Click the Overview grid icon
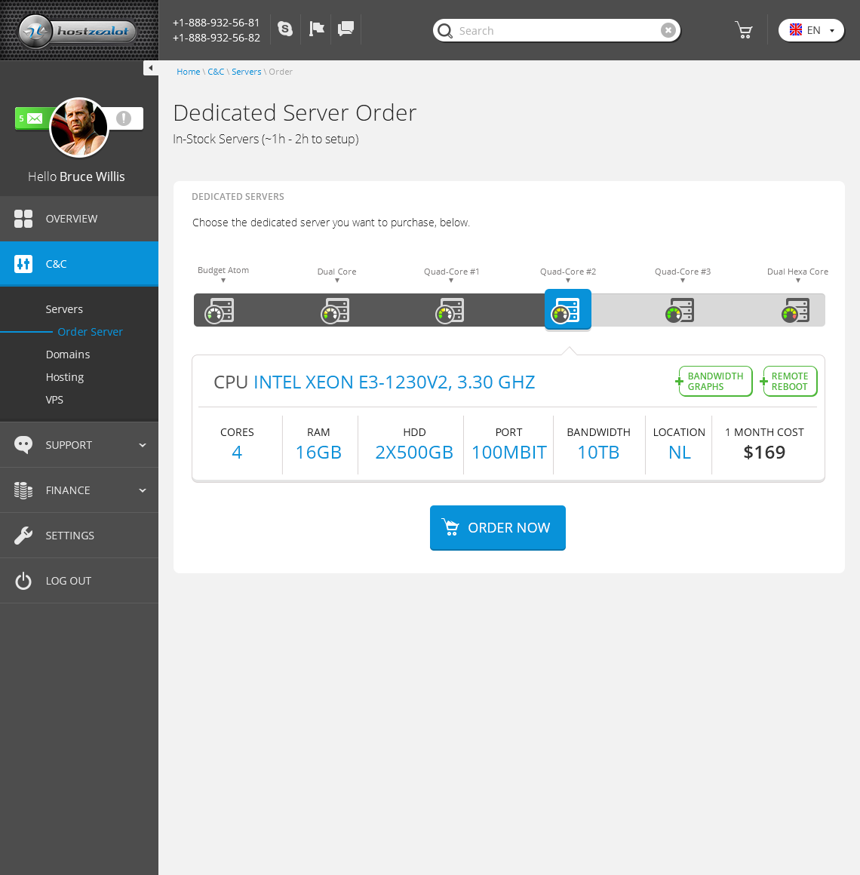This screenshot has height=875, width=860. pyautogui.click(x=23, y=219)
